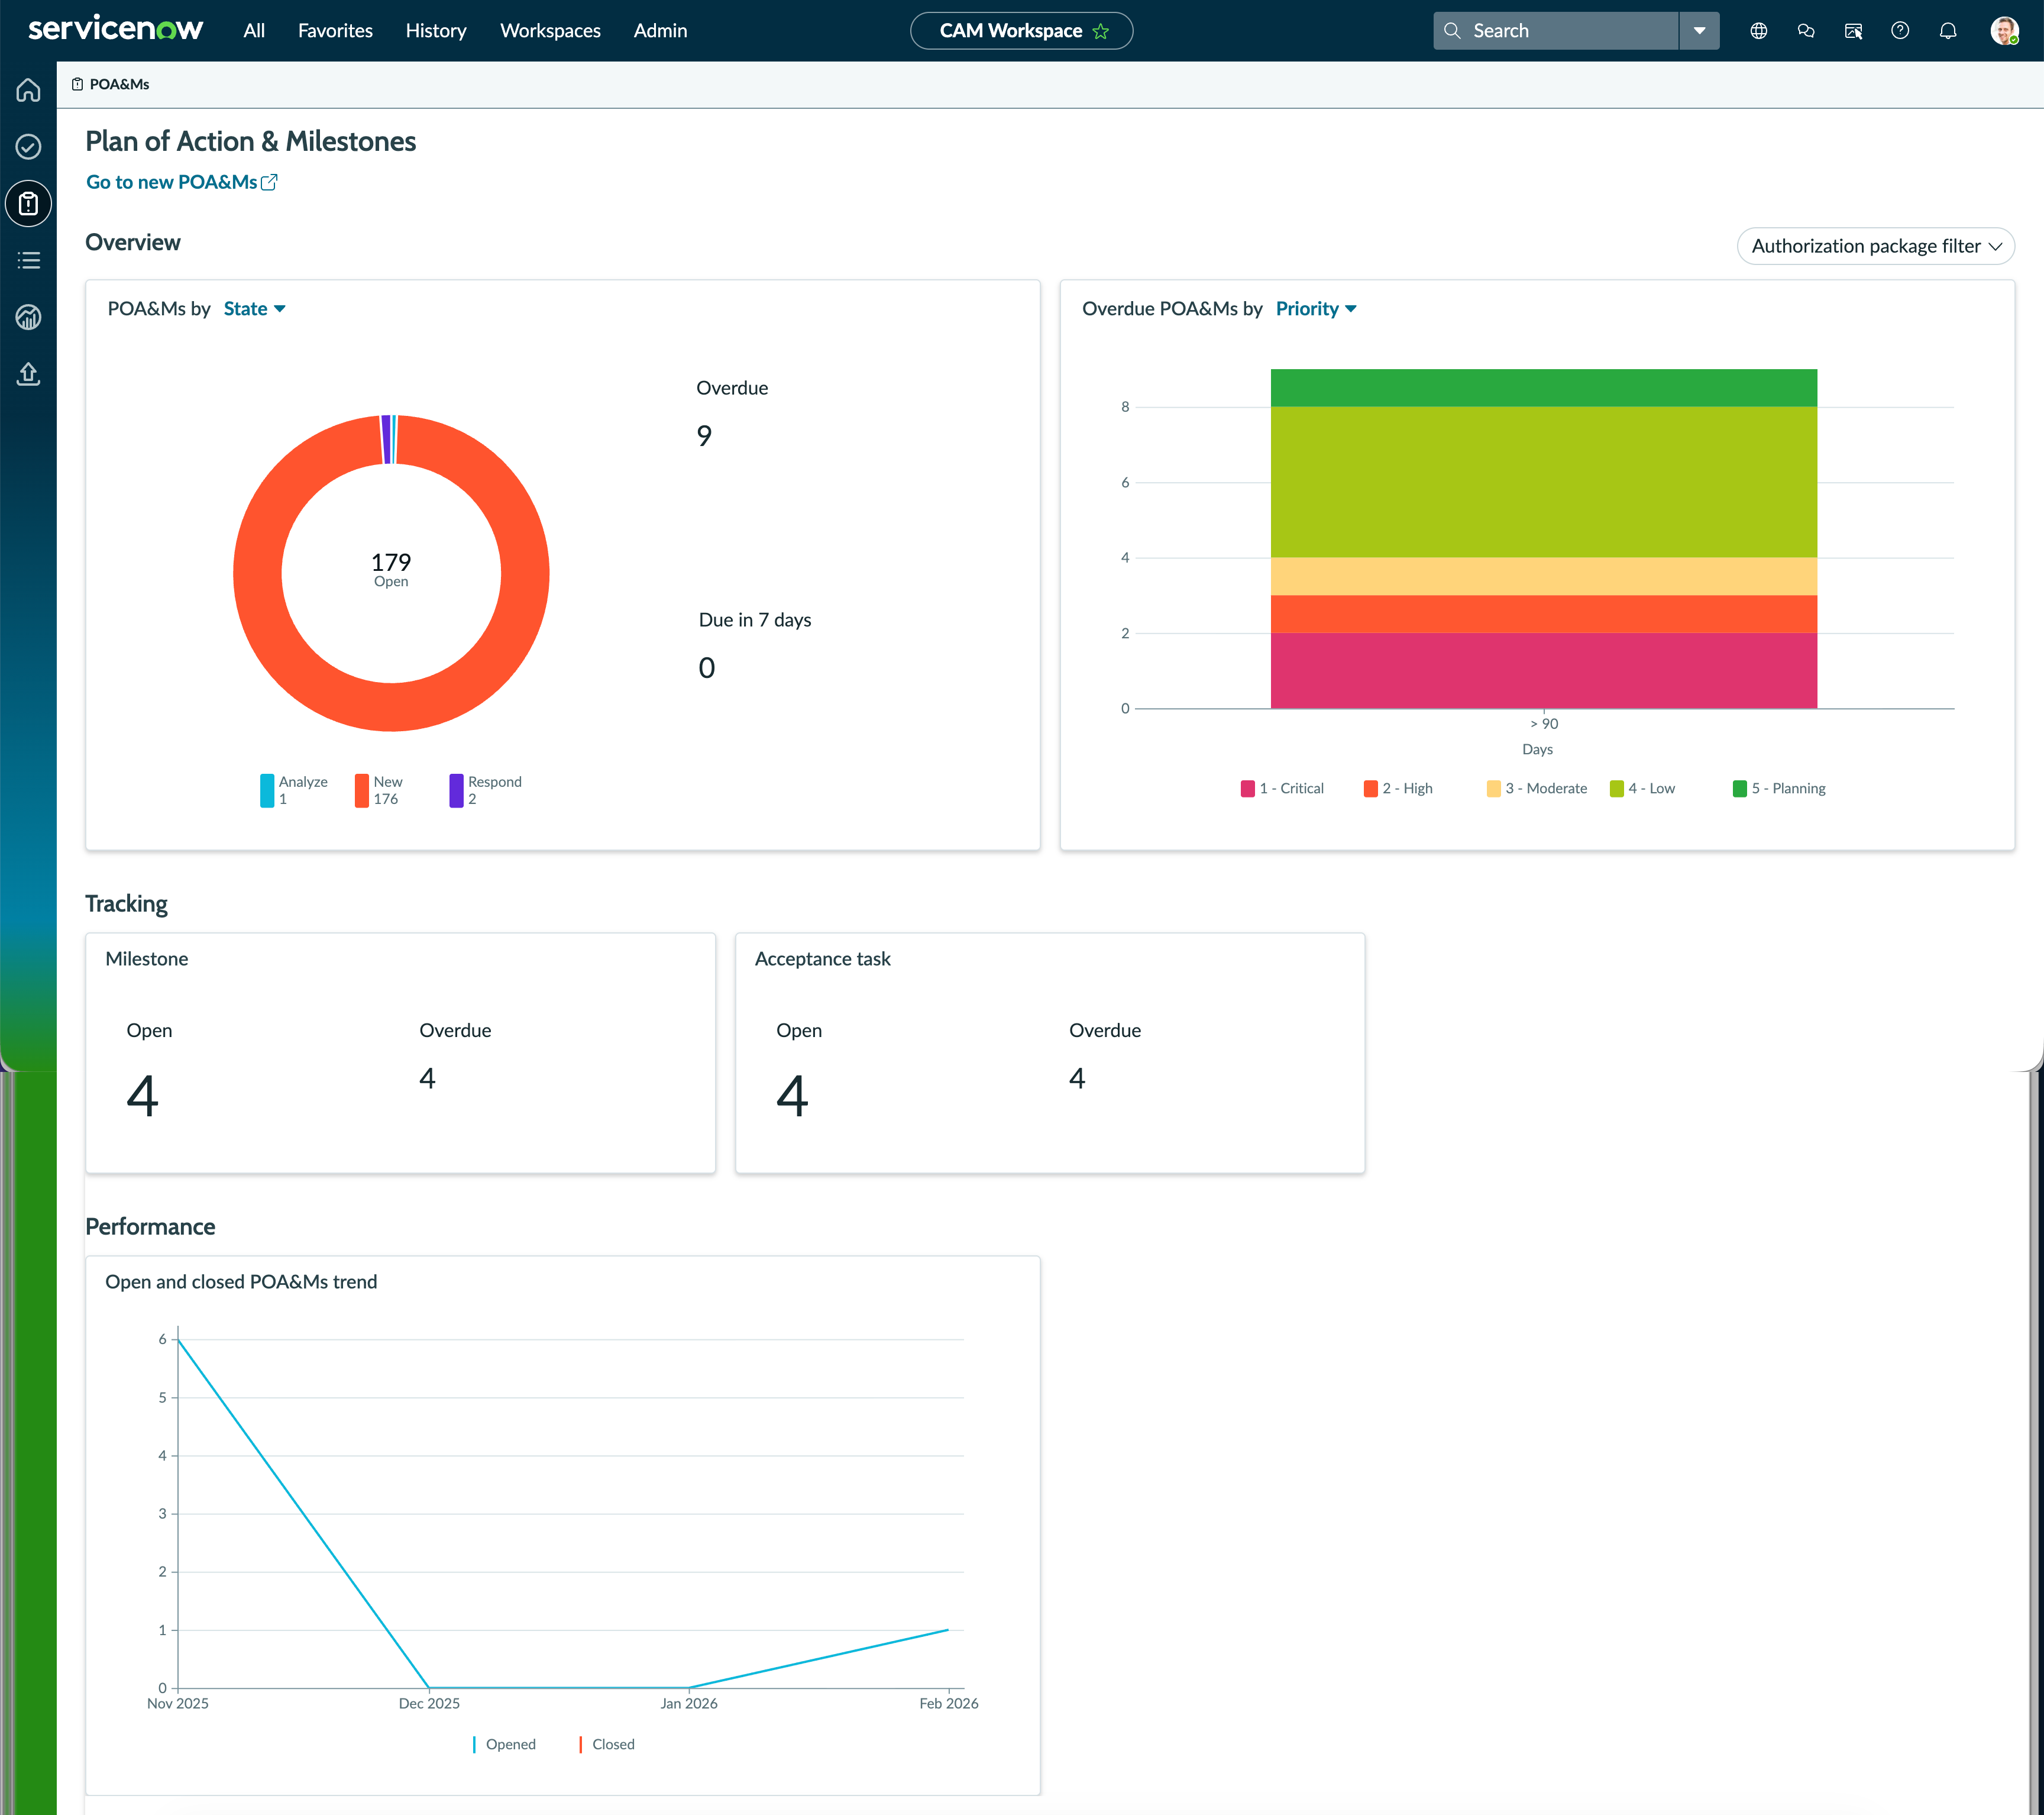Open the chat conversations icon

pos(1806,31)
